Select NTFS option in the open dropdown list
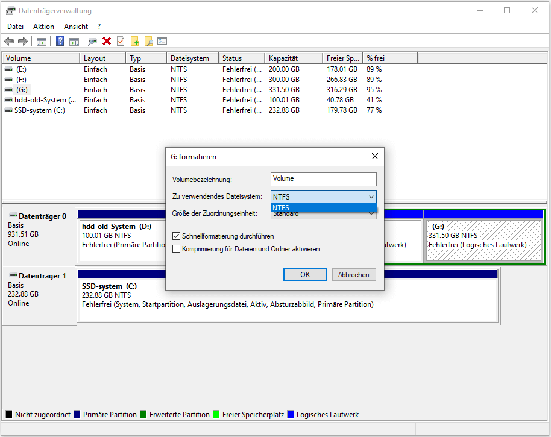Screen dimensions: 551x437 (323, 208)
